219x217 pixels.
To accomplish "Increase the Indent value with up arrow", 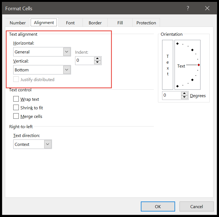I will point(97,58).
